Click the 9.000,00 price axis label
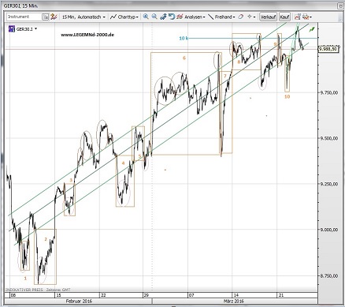 [x=328, y=230]
